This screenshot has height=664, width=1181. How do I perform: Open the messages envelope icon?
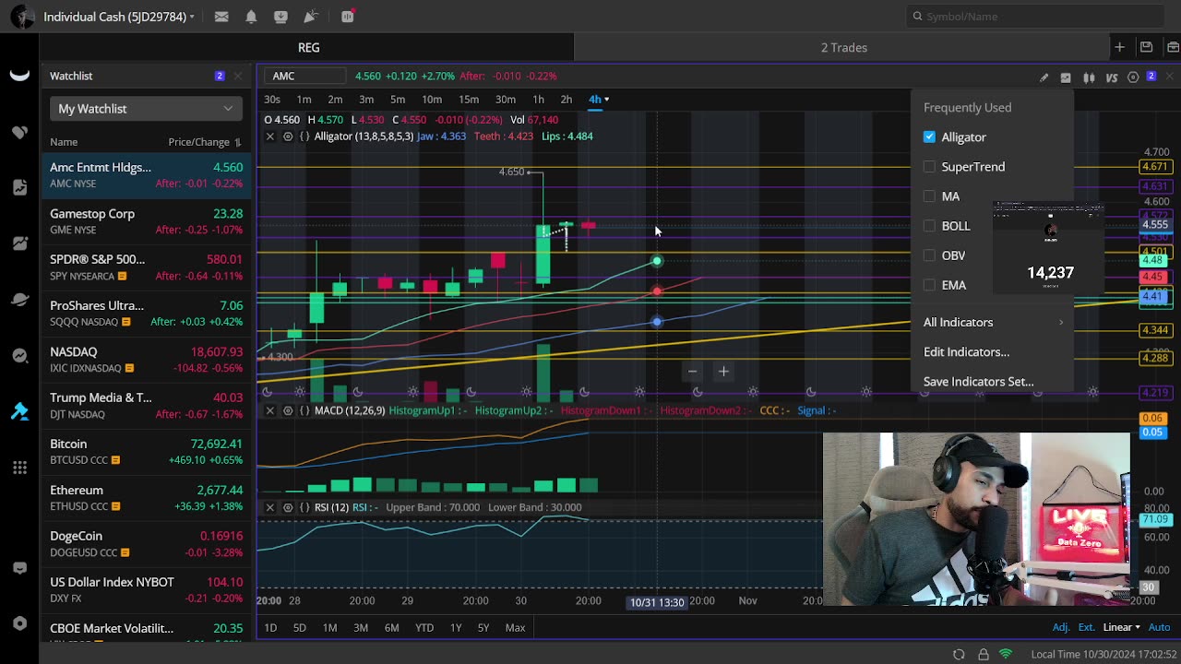(221, 17)
